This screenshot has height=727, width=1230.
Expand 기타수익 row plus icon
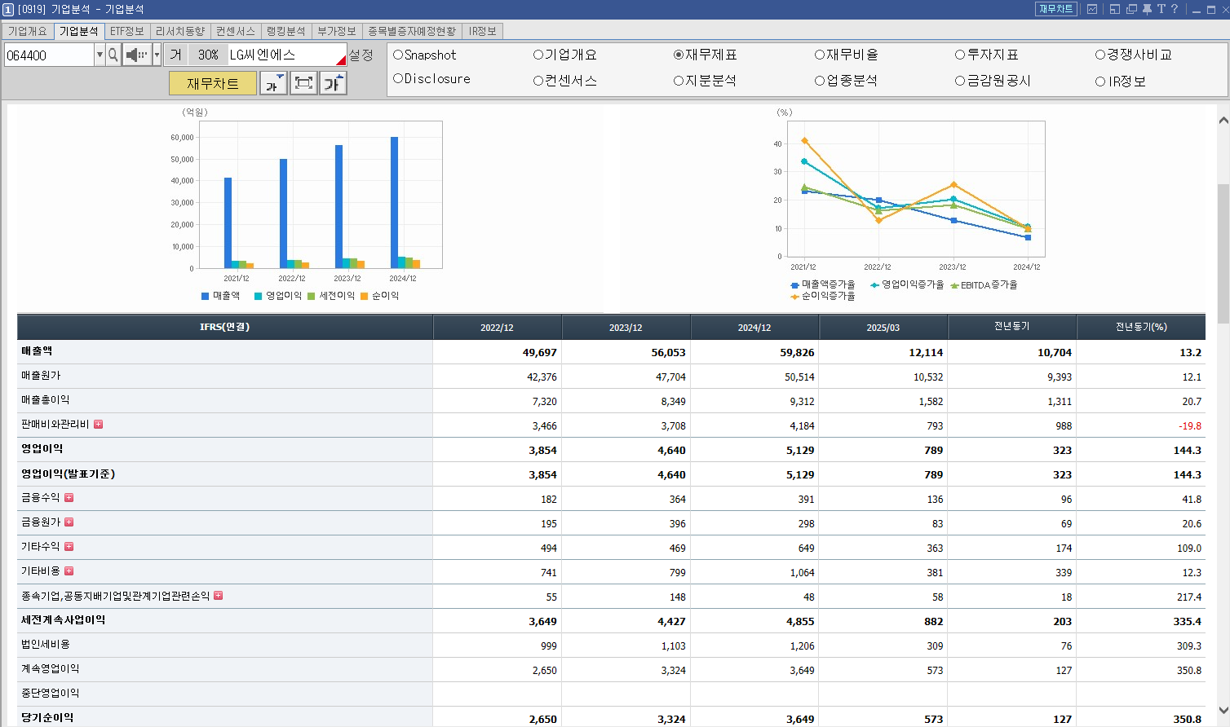tap(69, 546)
